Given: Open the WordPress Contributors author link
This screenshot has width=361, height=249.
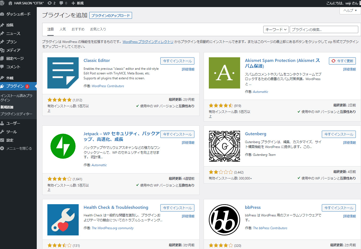Looking at the screenshot, I should pos(108,86).
